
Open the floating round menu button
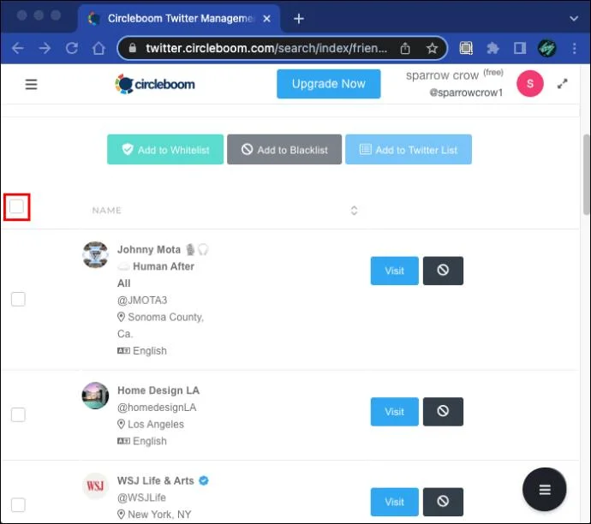click(544, 490)
